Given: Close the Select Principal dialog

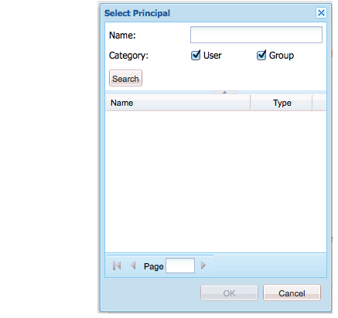Looking at the screenshot, I should coord(321,12).
